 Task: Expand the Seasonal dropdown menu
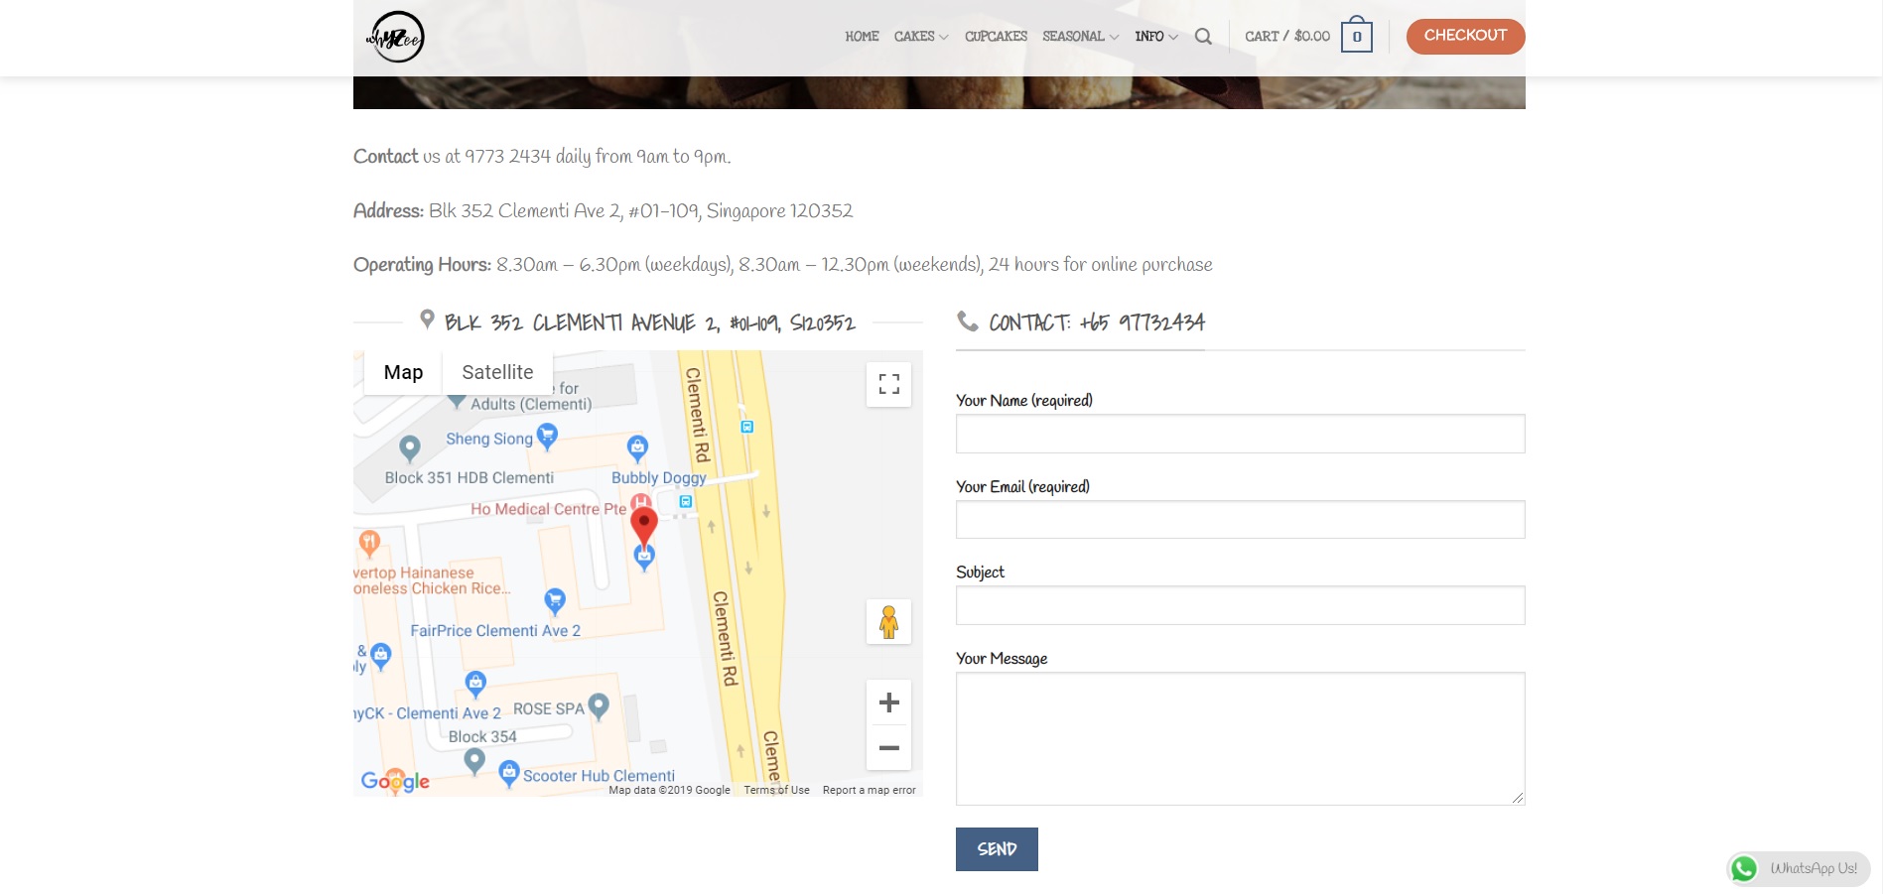pyautogui.click(x=1080, y=37)
